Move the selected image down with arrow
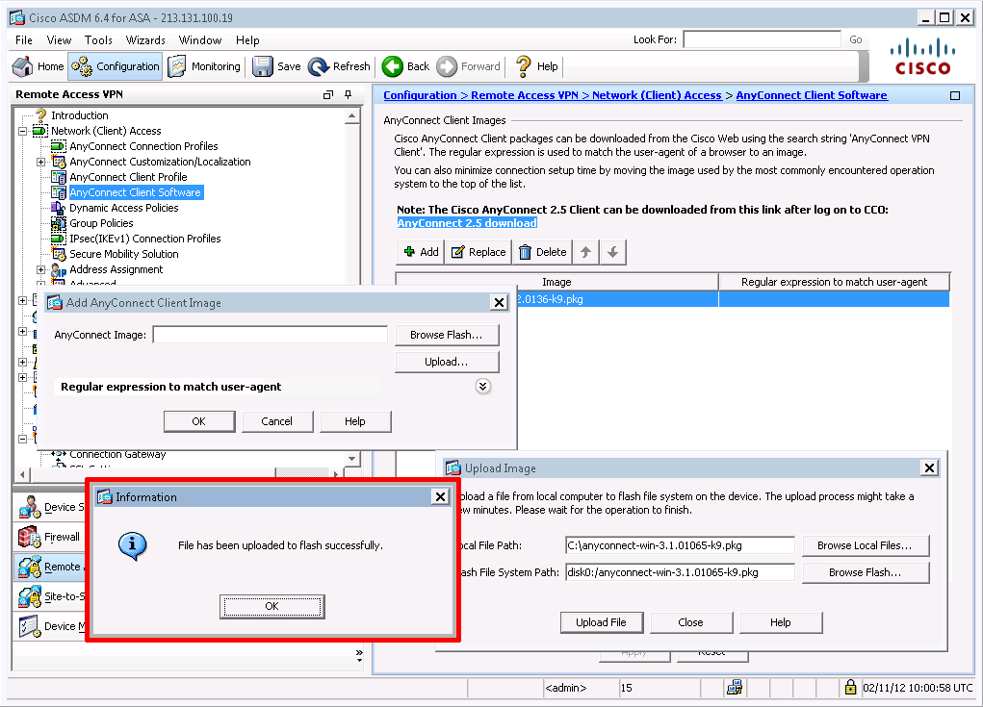This screenshot has height=707, width=983. point(613,252)
